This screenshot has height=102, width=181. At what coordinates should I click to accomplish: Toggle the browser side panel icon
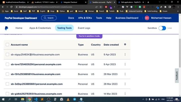coord(169,7)
